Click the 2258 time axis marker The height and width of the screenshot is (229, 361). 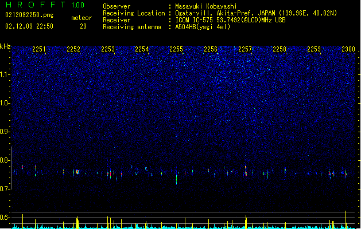280,49
